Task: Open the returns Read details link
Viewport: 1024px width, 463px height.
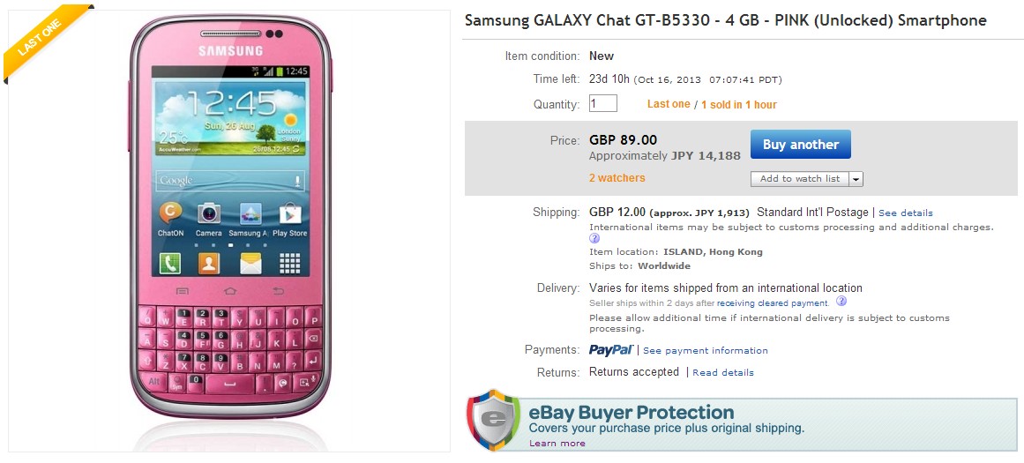Action: tap(723, 373)
